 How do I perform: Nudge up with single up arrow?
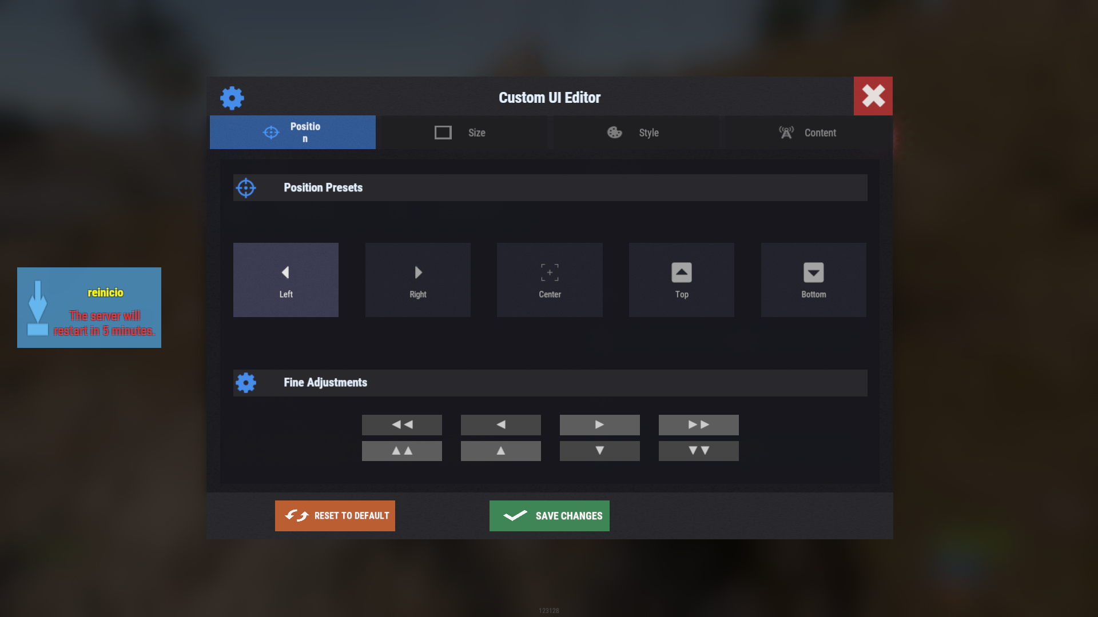point(501,451)
